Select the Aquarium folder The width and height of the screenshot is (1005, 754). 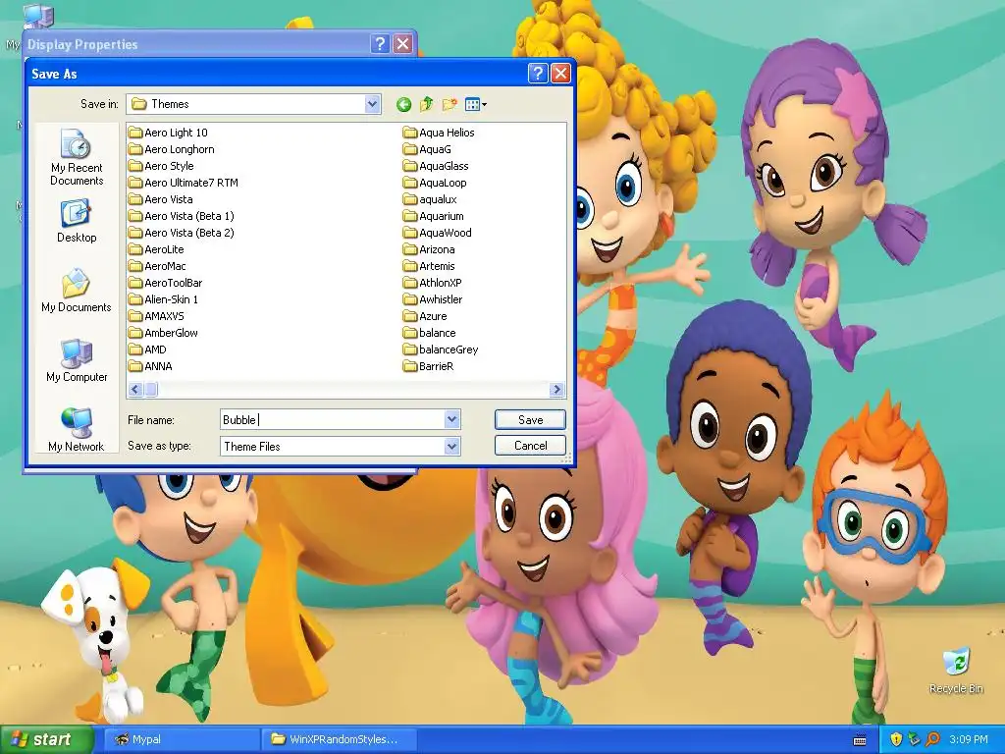434,216
